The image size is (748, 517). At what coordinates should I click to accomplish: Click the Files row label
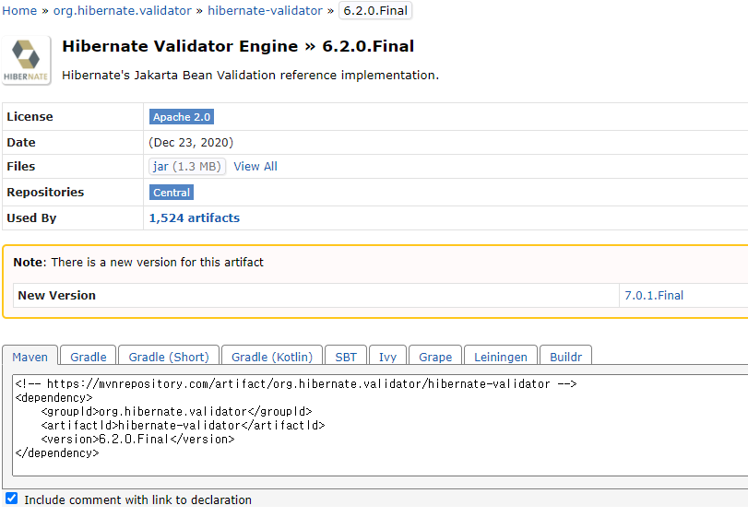click(21, 166)
